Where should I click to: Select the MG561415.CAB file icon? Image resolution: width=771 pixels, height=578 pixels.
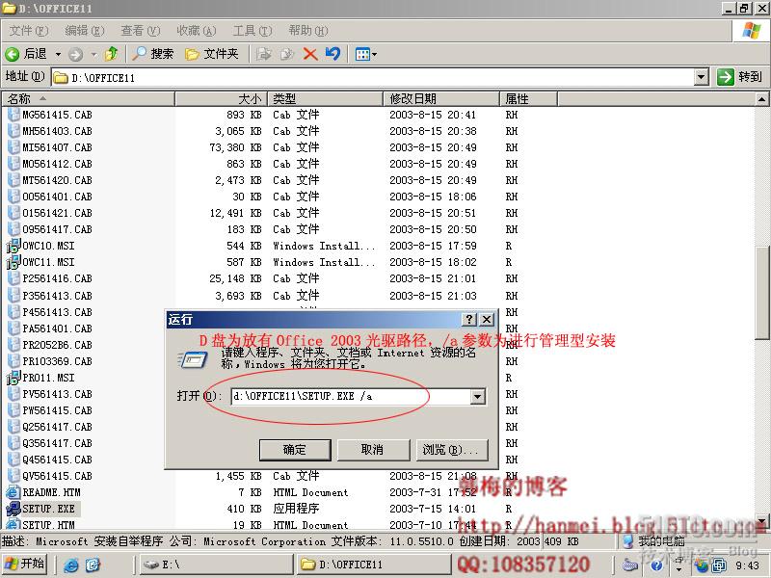[13, 115]
